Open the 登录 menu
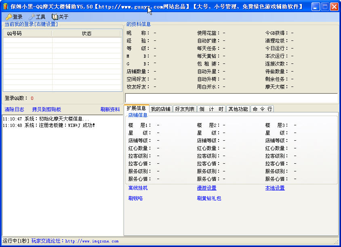 pyautogui.click(x=14, y=17)
